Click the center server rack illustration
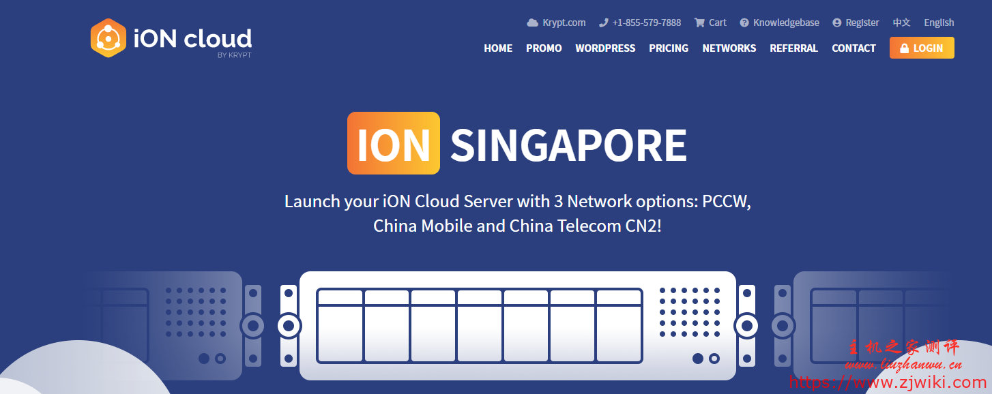The image size is (992, 394). pos(518,326)
